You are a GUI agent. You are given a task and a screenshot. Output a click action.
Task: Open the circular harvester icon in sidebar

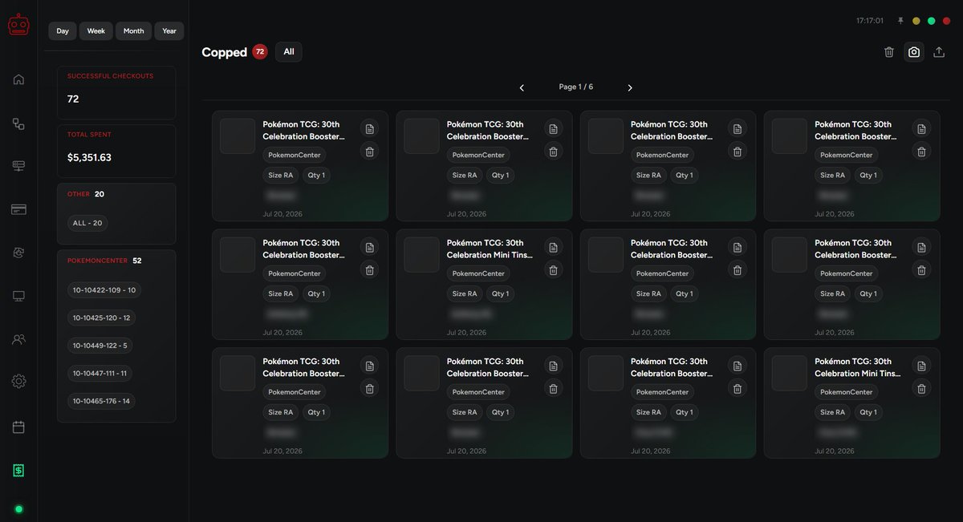coord(18,252)
